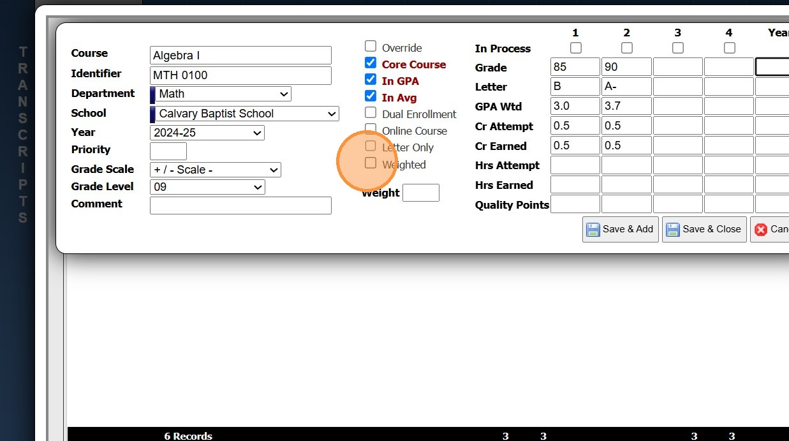Enable the Override checkbox

371,46
